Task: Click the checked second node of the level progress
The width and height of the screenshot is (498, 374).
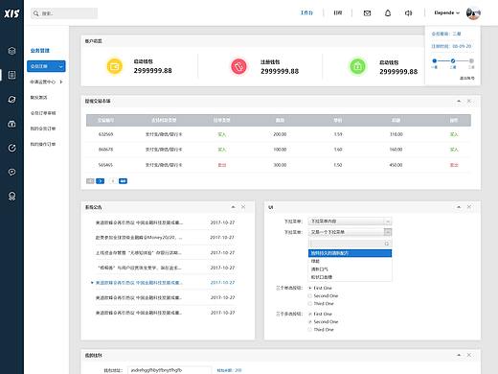Action: [x=453, y=60]
